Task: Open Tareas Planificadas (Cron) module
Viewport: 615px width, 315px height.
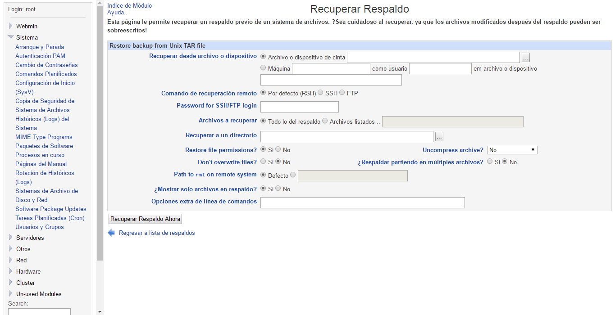Action: (50, 218)
